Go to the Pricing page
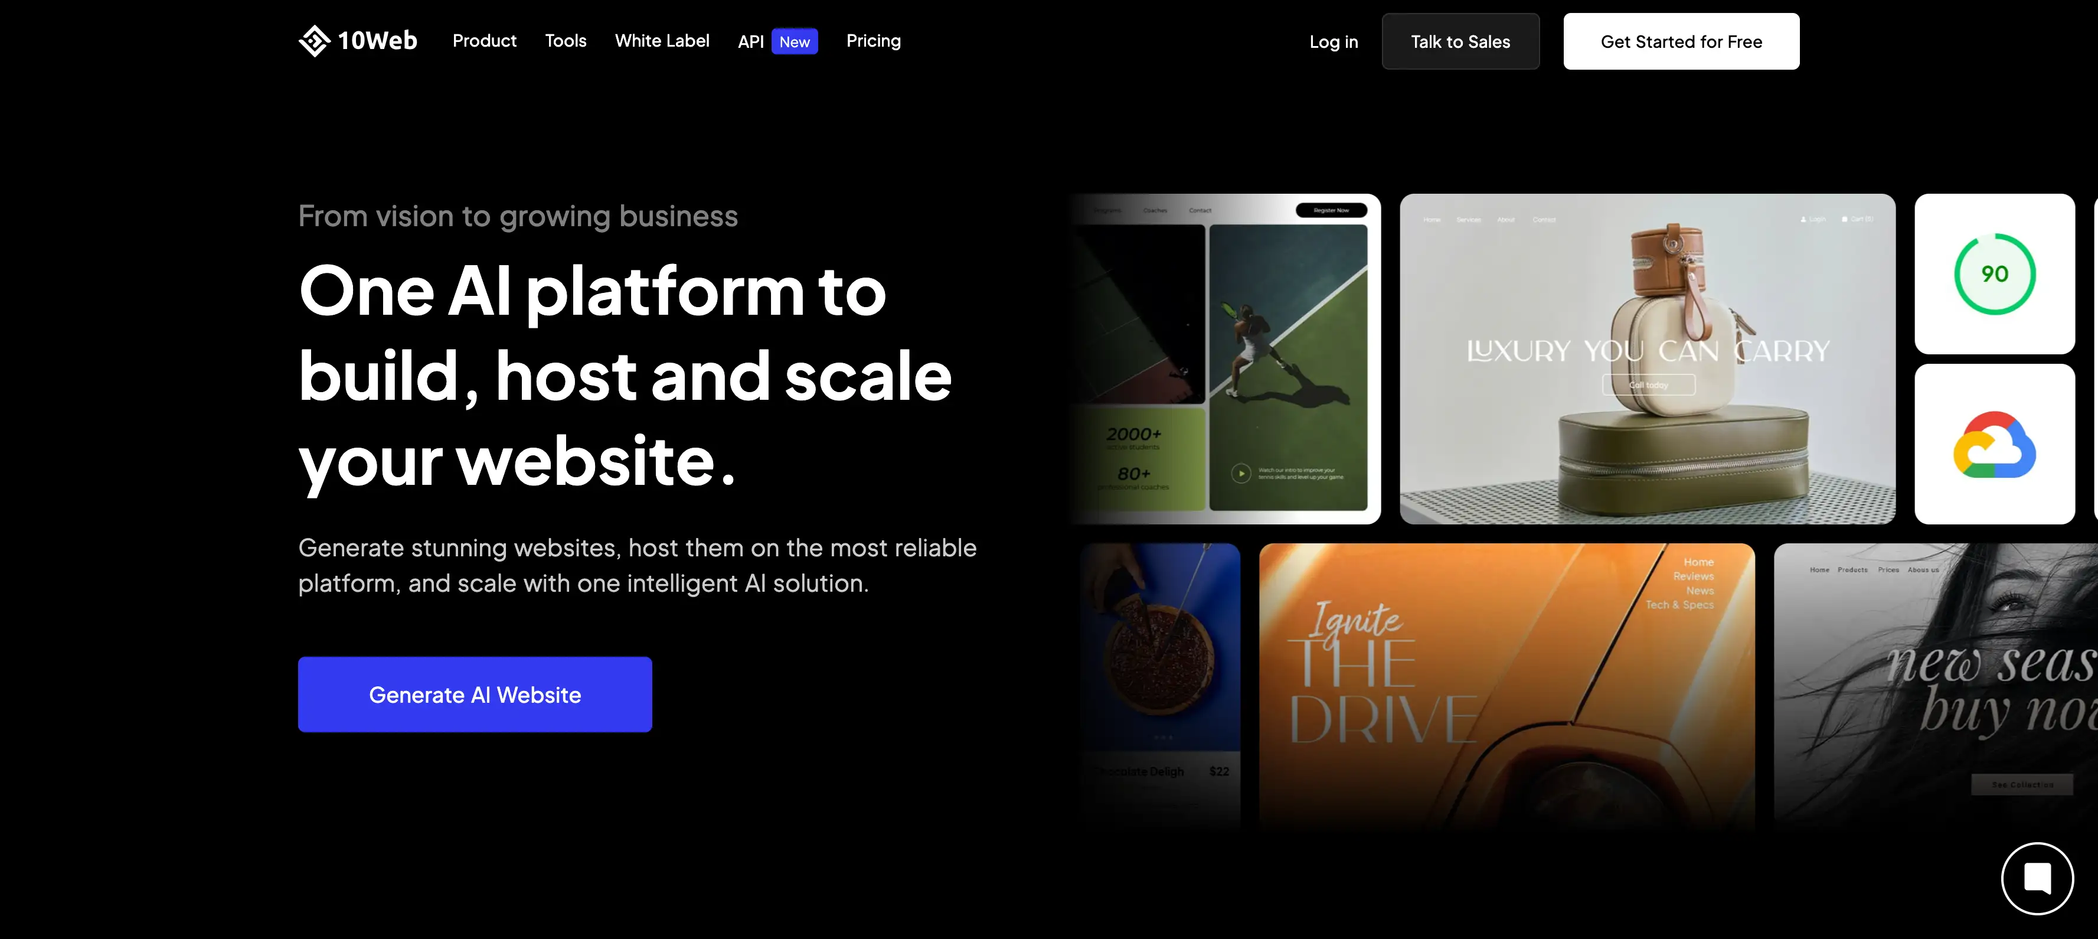The image size is (2098, 939). 873,41
